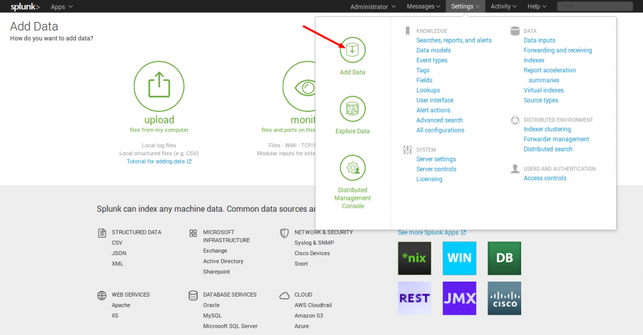
Task: Select Data models menu entry
Action: click(x=433, y=50)
